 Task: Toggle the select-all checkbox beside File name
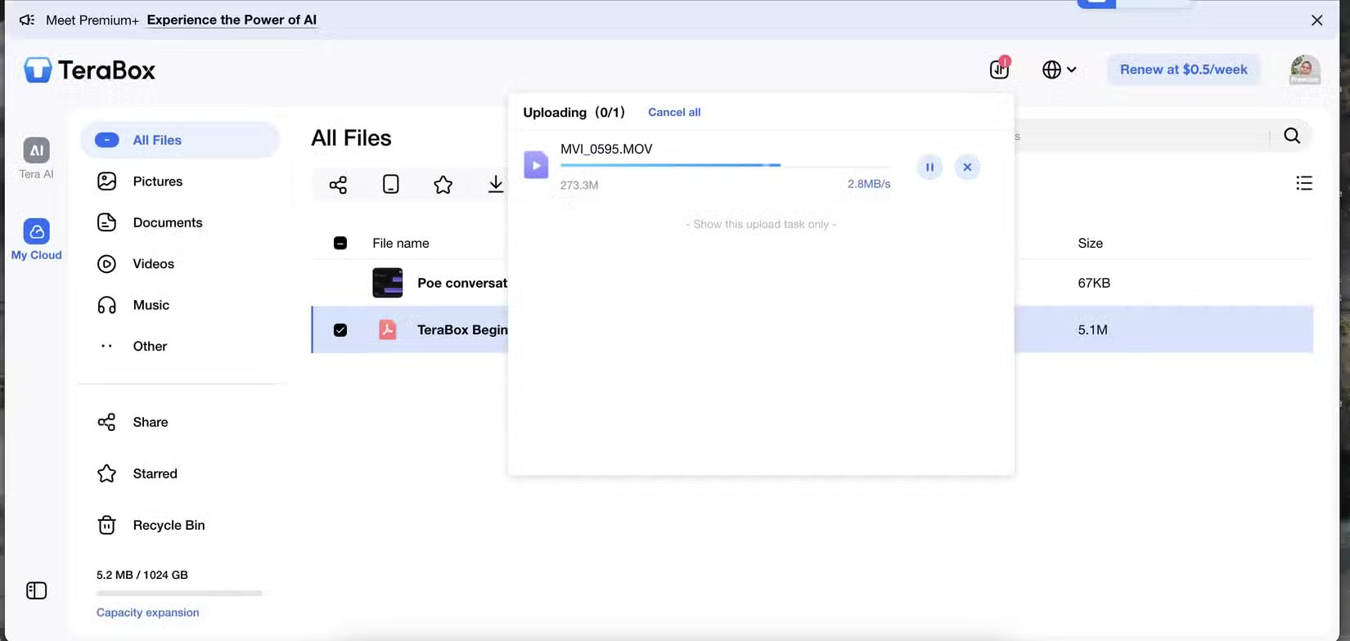340,243
